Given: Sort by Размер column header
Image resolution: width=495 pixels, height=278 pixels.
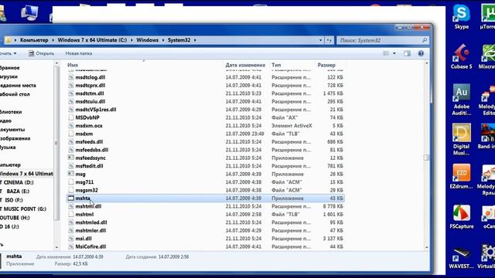Looking at the screenshot, I should [x=326, y=65].
